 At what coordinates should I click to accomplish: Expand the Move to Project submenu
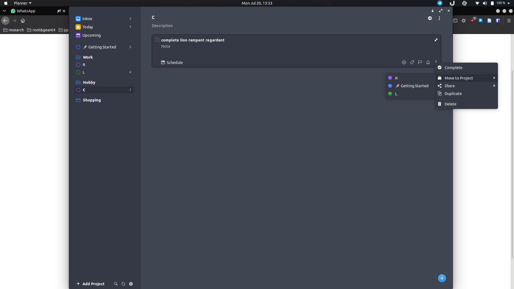click(494, 78)
